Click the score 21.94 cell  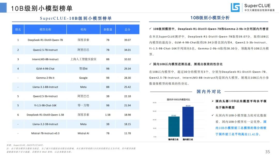point(127,105)
